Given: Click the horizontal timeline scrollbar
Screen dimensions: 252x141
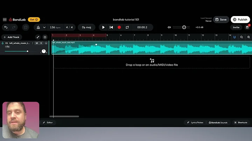Looking at the screenshot, I should pos(64,117).
